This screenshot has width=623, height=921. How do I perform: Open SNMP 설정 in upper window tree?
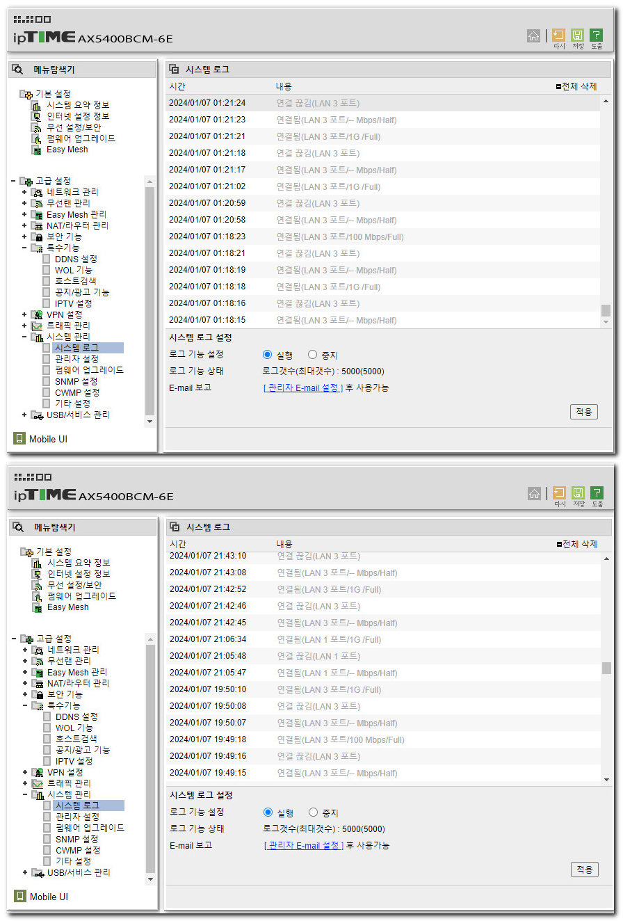(x=76, y=381)
